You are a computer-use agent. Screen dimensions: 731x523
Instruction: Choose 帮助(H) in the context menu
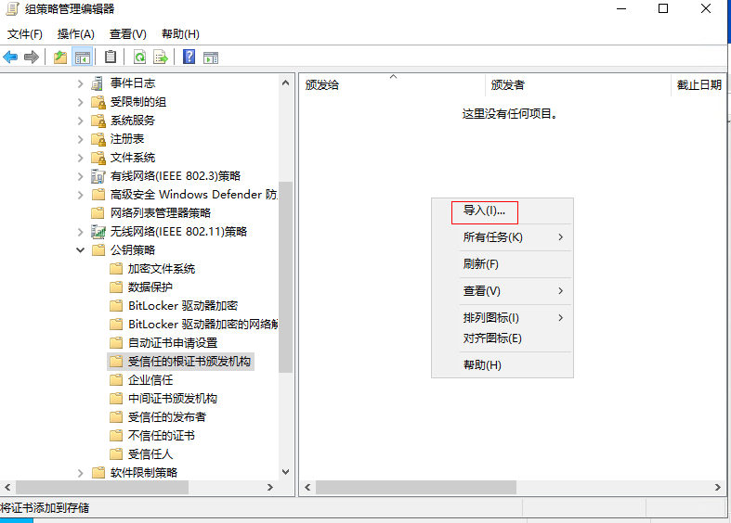(503, 365)
